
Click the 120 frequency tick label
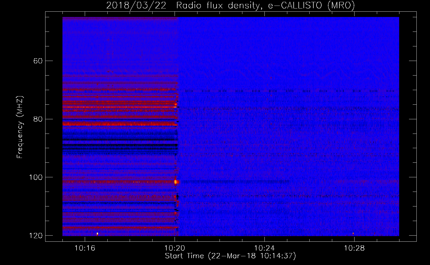tap(36, 236)
